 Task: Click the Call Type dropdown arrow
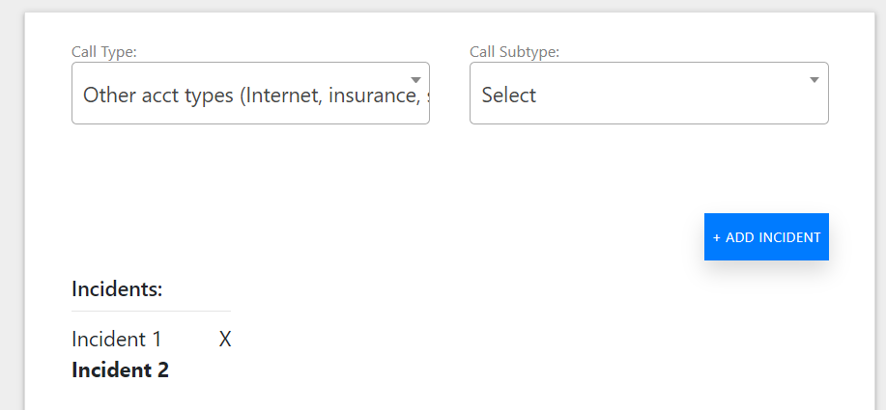click(415, 80)
